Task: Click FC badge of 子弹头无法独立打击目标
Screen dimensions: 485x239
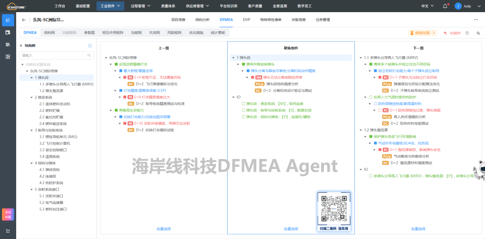Action: pos(385,77)
